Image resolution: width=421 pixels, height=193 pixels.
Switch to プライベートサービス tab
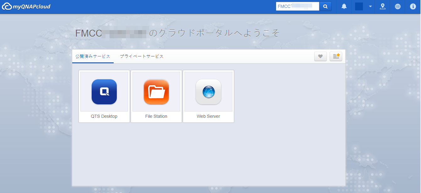[x=142, y=56]
